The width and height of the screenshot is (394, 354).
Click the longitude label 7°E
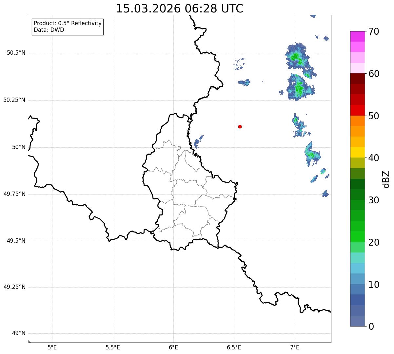pos(295,347)
